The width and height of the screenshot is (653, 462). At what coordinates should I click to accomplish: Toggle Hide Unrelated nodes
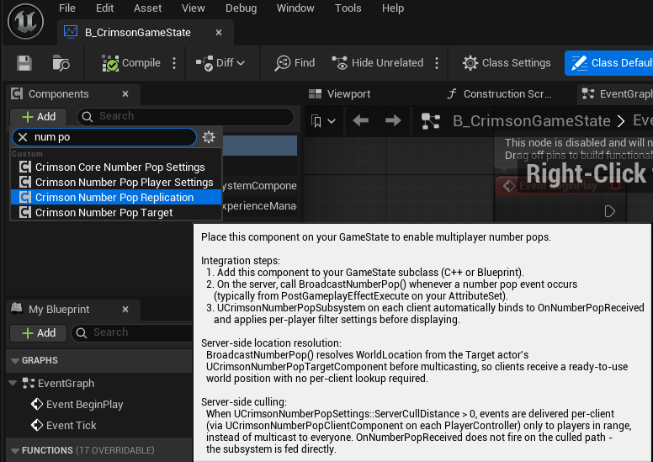pyautogui.click(x=377, y=63)
